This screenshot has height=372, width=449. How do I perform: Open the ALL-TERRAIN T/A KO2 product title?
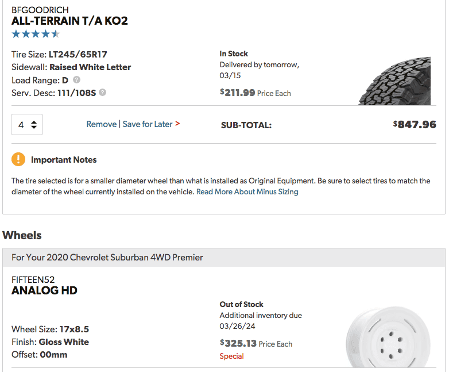point(69,21)
